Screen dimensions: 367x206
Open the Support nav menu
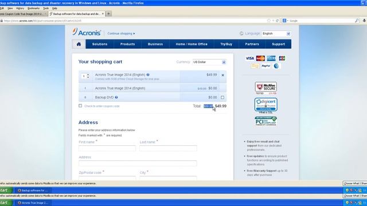coord(278,44)
